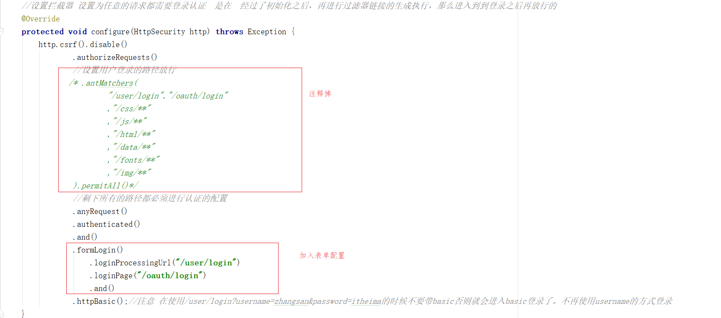Click the throws keyword

[x=229, y=32]
